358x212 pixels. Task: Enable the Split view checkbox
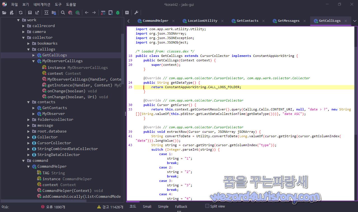point(207,206)
